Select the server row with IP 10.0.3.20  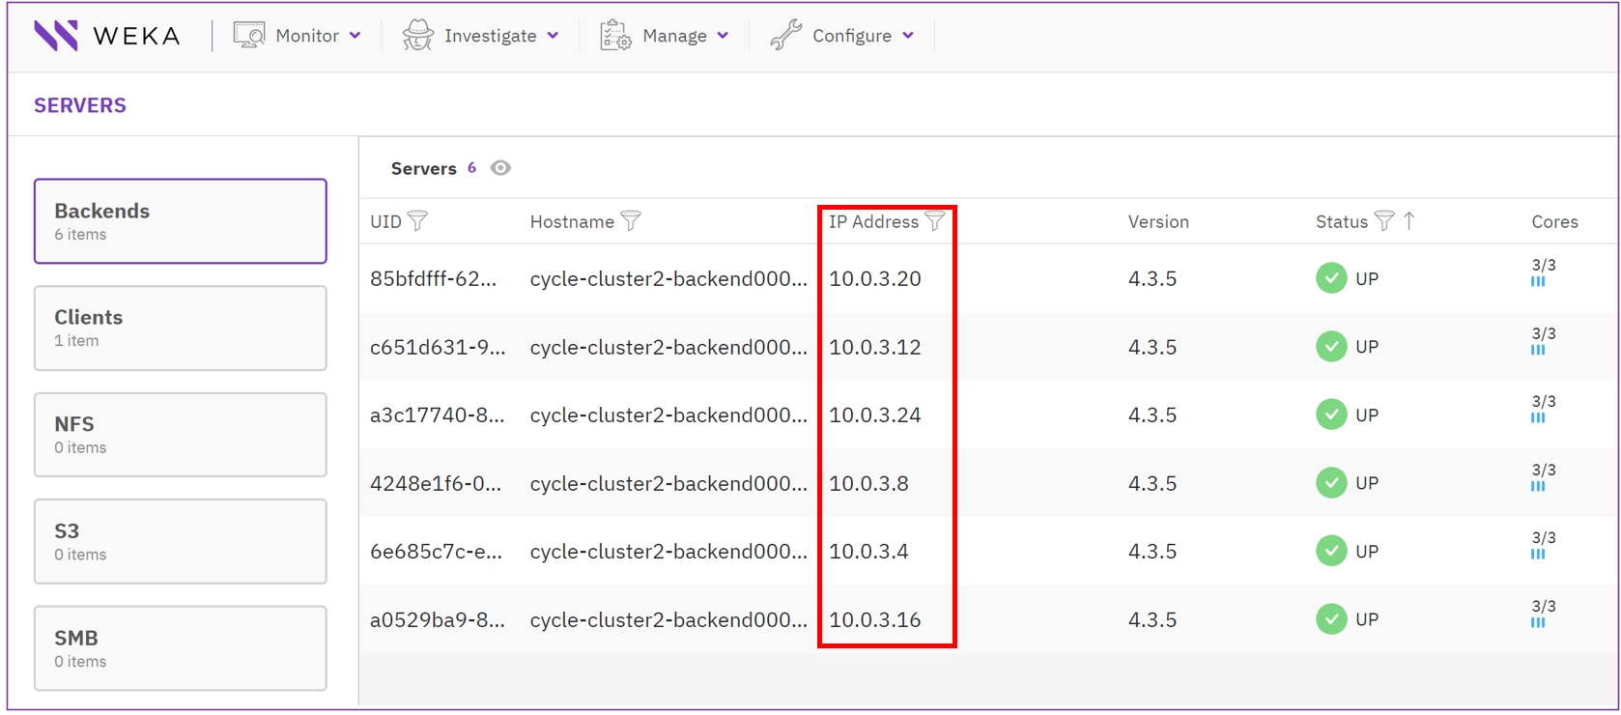[x=875, y=278]
